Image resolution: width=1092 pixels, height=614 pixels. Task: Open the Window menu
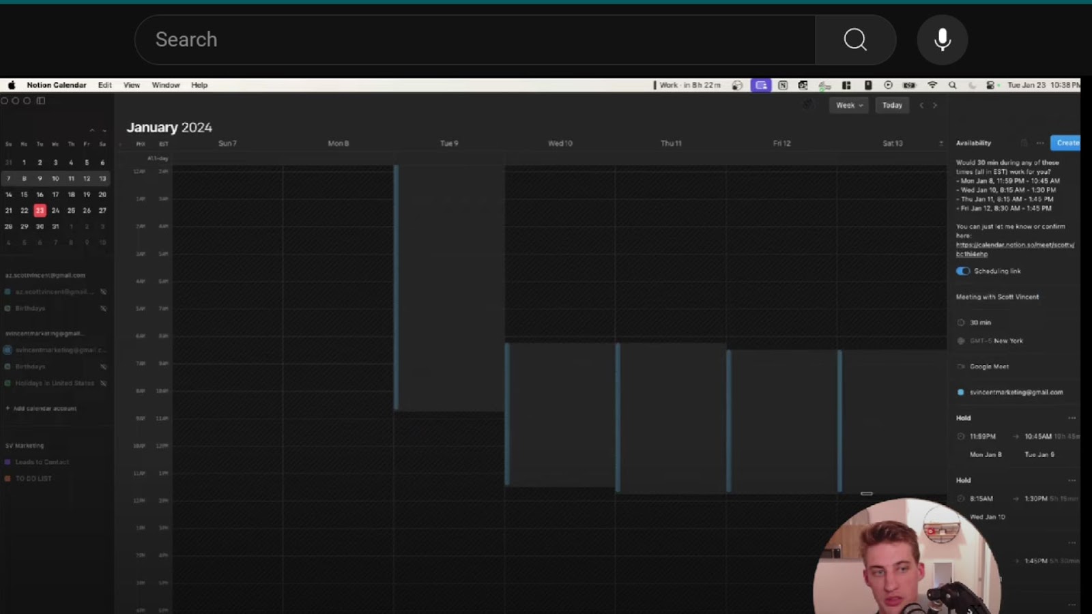(166, 85)
